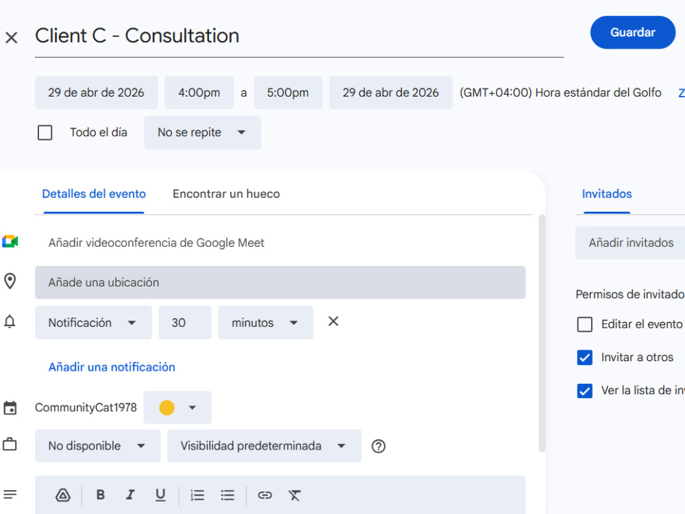
Task: Open the No se repite recurrence dropdown
Action: click(x=202, y=132)
